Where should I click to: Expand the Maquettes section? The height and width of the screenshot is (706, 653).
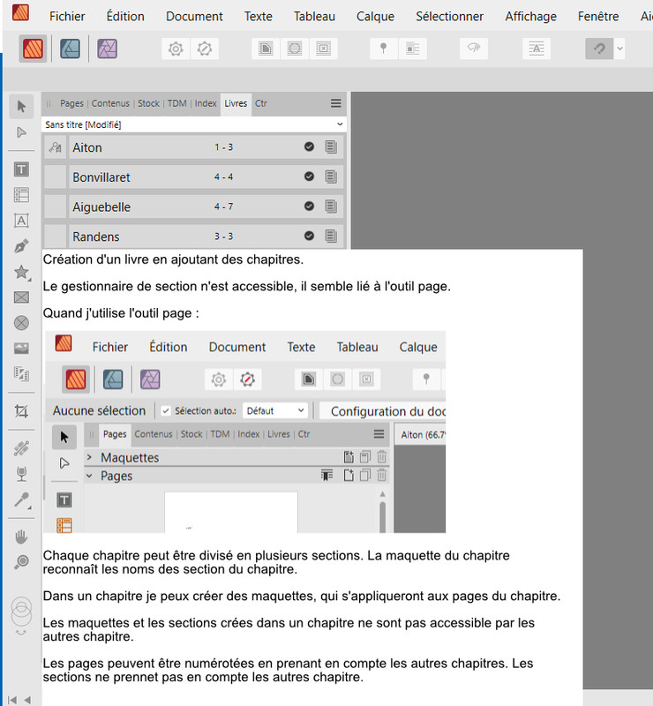[89, 457]
